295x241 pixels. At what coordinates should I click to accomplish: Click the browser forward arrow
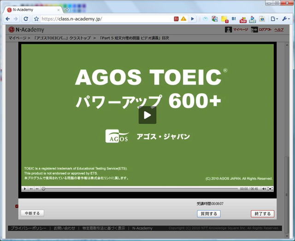point(16,19)
